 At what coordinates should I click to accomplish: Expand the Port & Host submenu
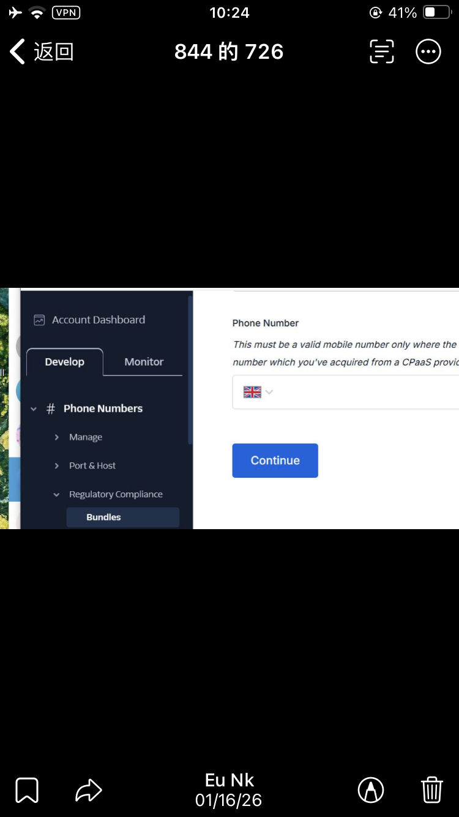click(57, 466)
